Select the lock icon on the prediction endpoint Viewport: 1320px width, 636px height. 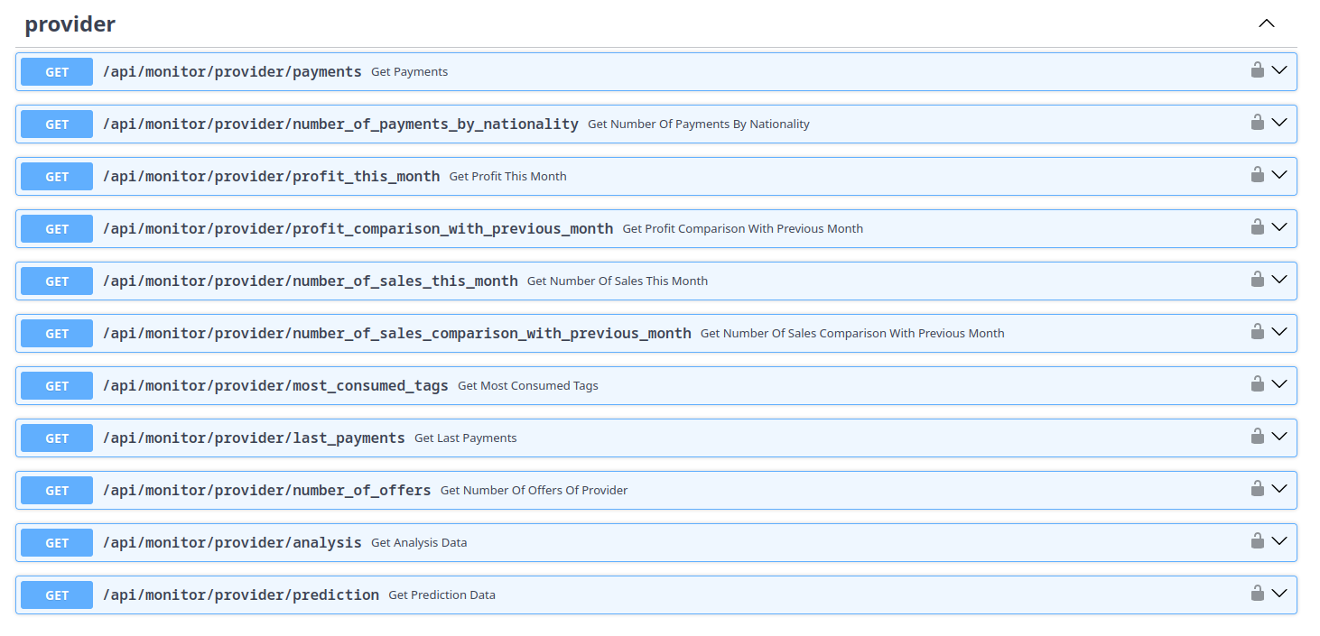click(x=1258, y=594)
